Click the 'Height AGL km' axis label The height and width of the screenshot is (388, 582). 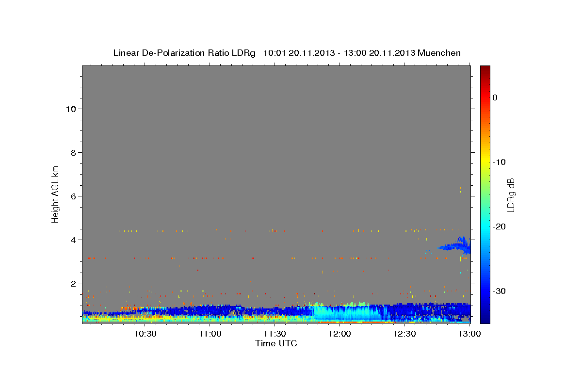56,194
